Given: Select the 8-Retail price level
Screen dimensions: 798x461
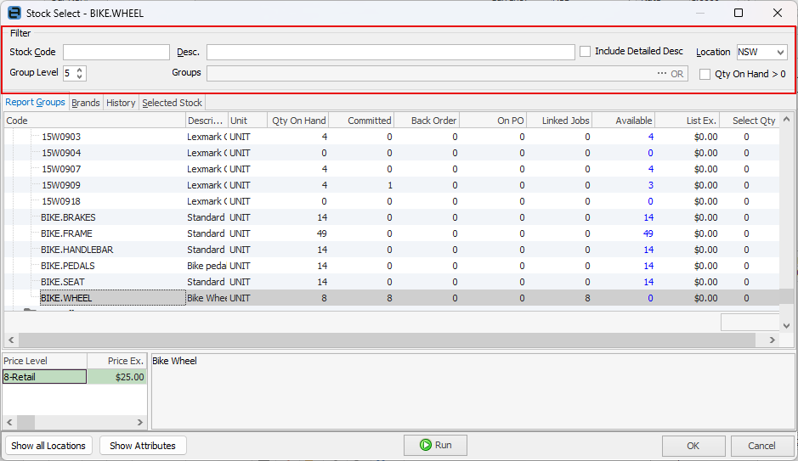Looking at the screenshot, I should point(45,377).
